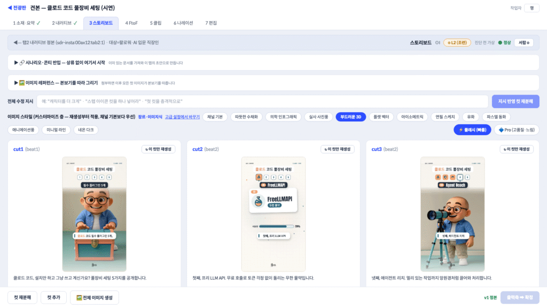Expand the 시나리오·콘티 반입 section

(273, 63)
